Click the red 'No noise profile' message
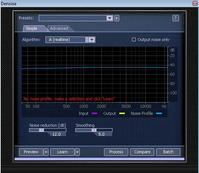The image size is (199, 173). 69,99
